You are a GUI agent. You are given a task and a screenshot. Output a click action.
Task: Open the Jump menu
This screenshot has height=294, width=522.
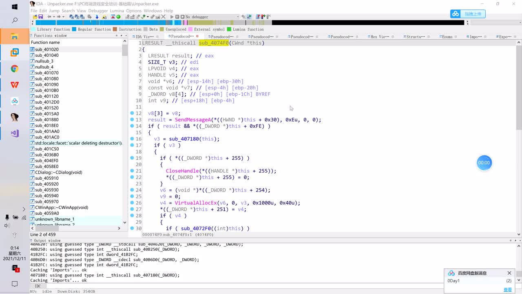[x=54, y=11]
